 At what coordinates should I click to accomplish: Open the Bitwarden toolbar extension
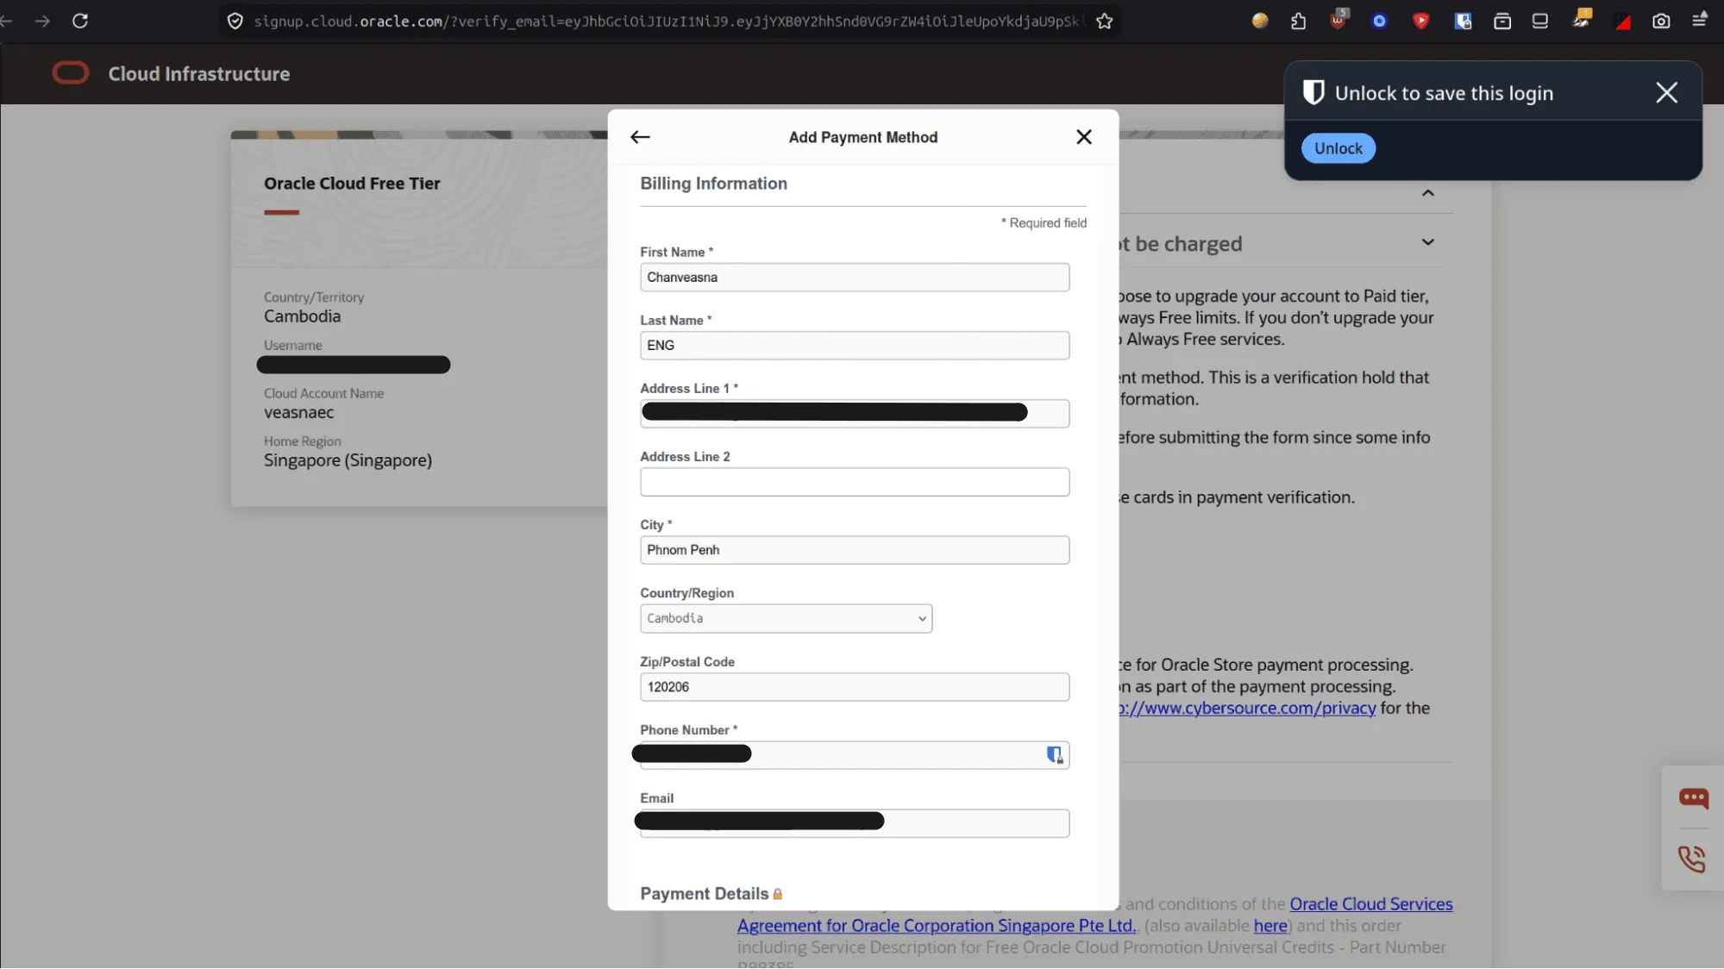1463,21
